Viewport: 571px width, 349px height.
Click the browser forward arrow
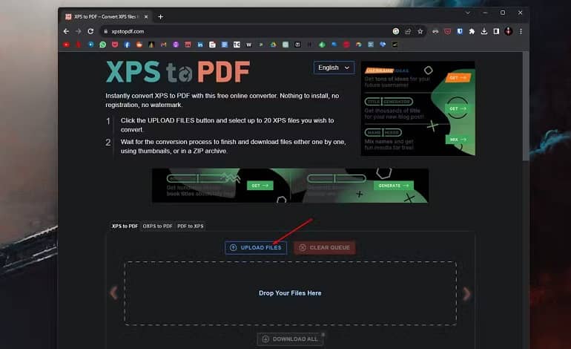pos(78,31)
